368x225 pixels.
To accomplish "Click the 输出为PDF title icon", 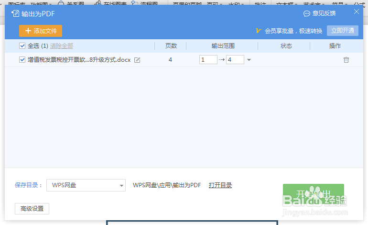I will point(15,13).
